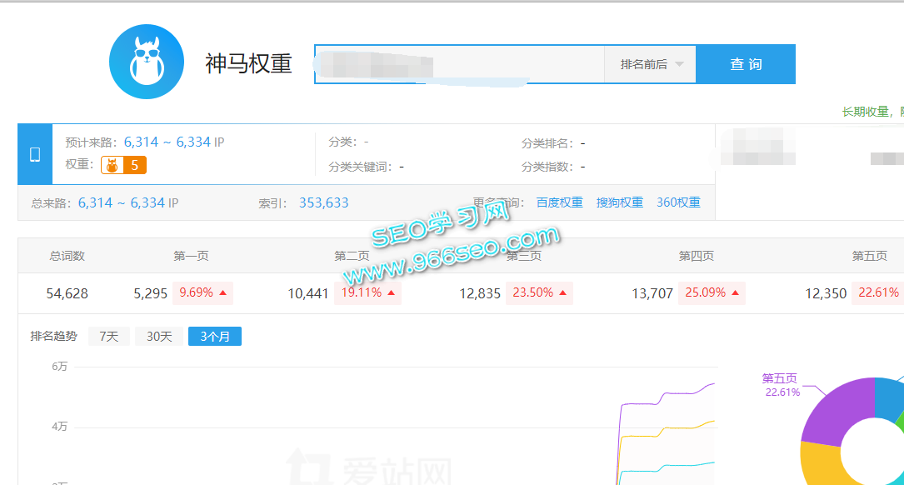The image size is (904, 485).
Task: Click the 25.09% change badge
Action: (x=712, y=293)
